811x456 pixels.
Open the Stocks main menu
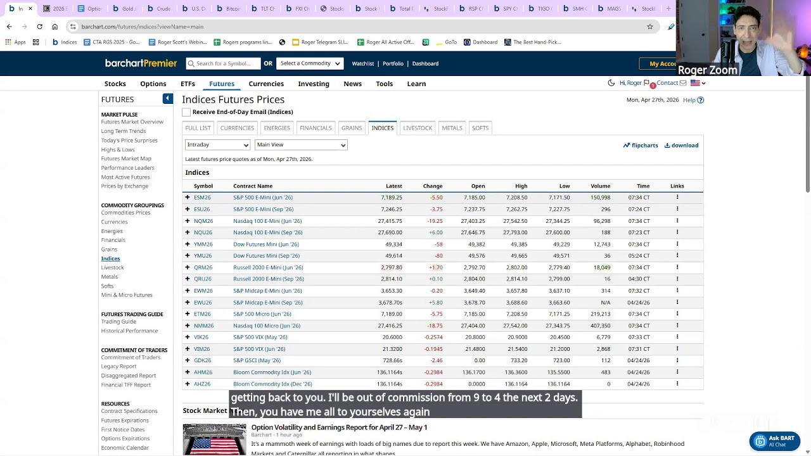tap(115, 84)
